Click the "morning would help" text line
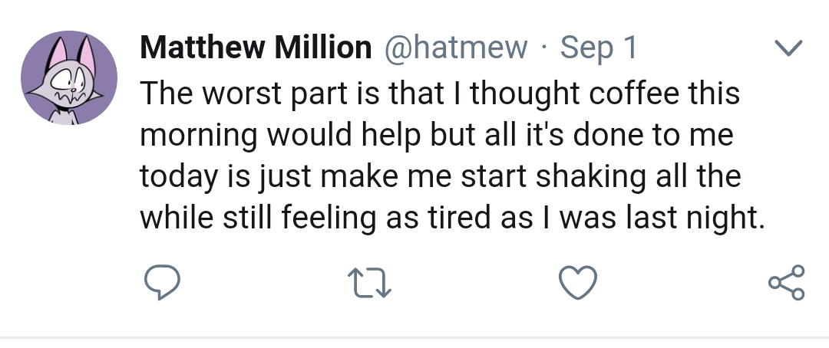 [436, 136]
